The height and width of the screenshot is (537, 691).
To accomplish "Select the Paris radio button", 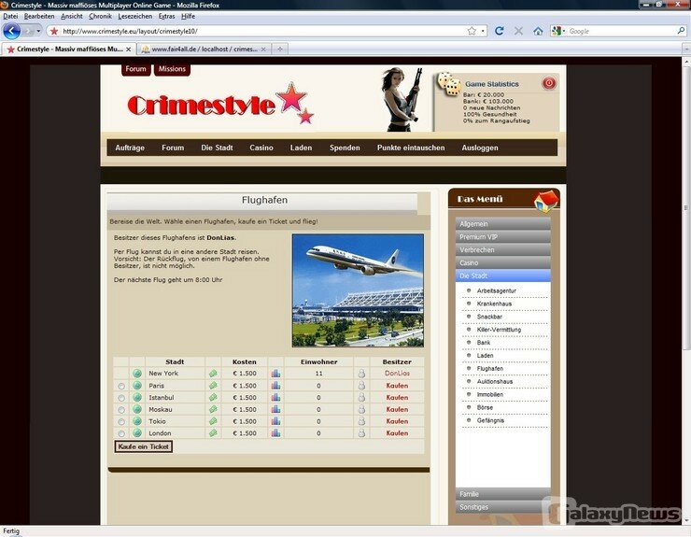I will point(121,387).
